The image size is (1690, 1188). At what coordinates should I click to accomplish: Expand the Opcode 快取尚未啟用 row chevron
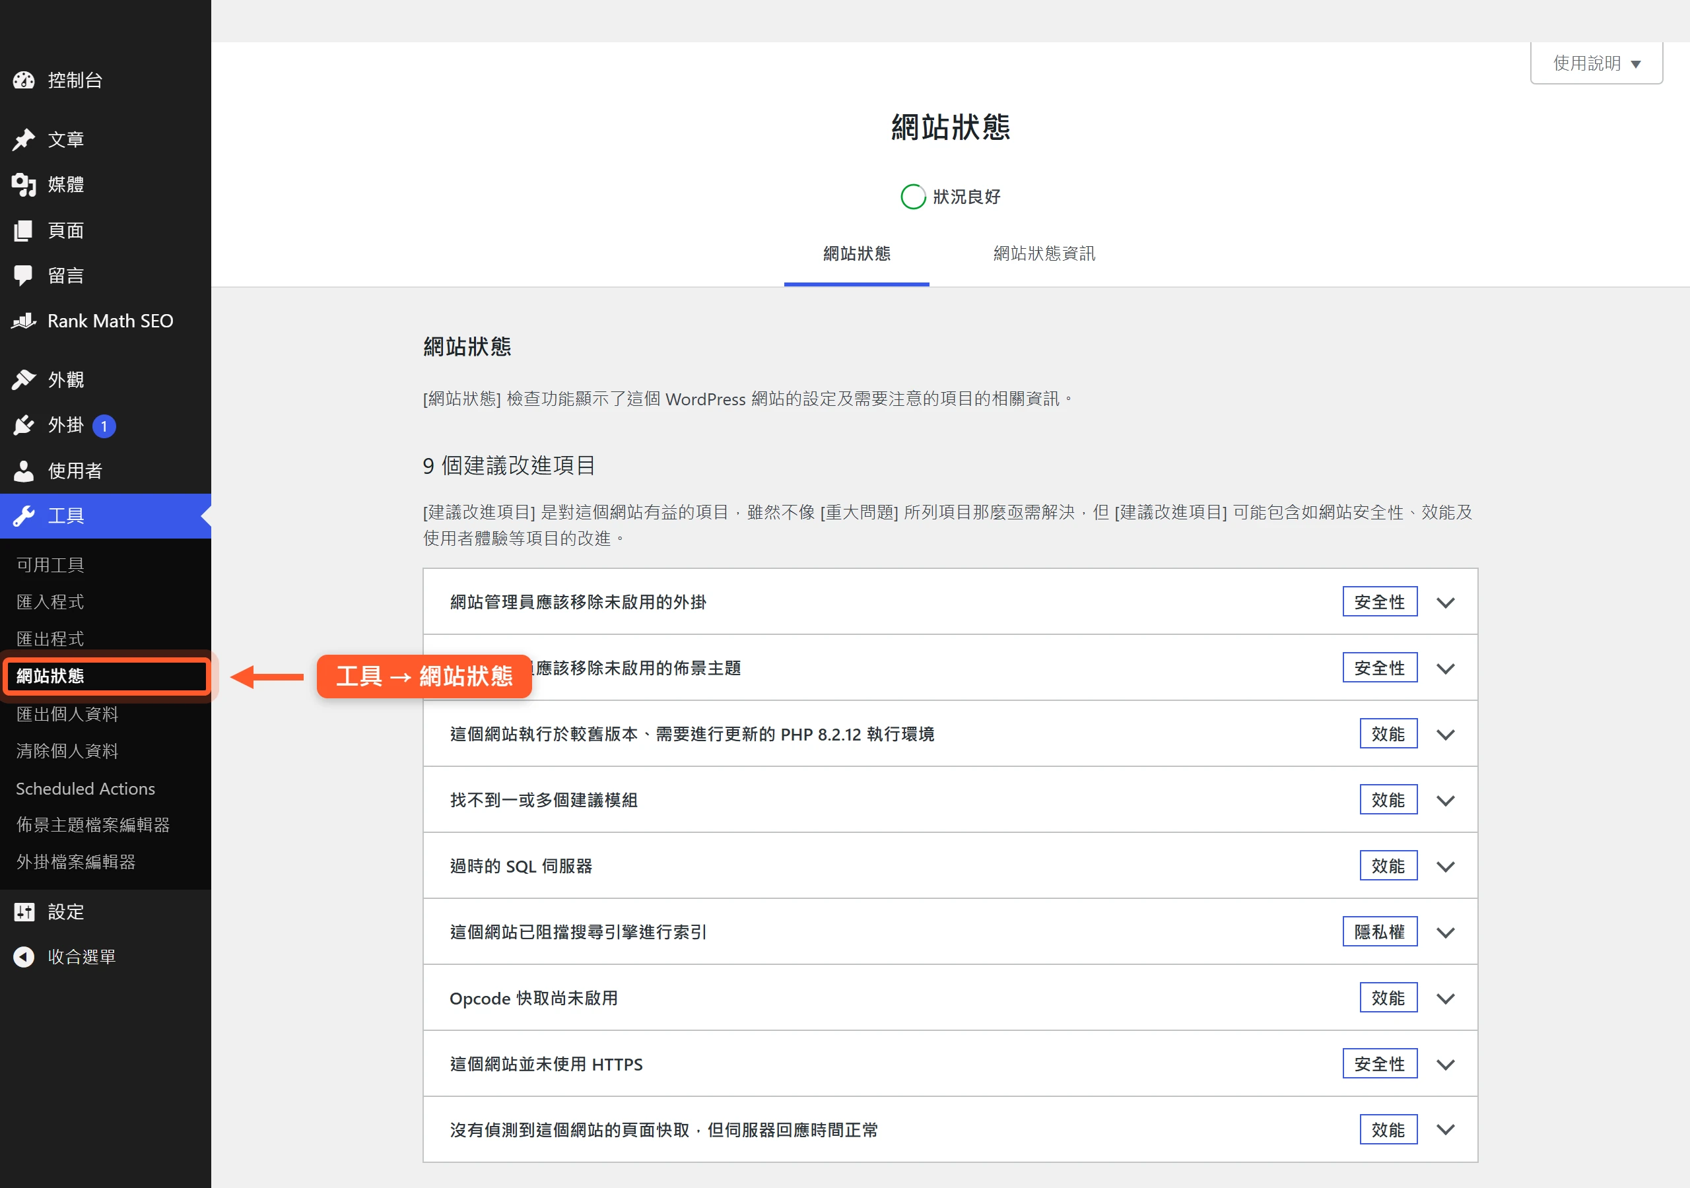(1445, 999)
